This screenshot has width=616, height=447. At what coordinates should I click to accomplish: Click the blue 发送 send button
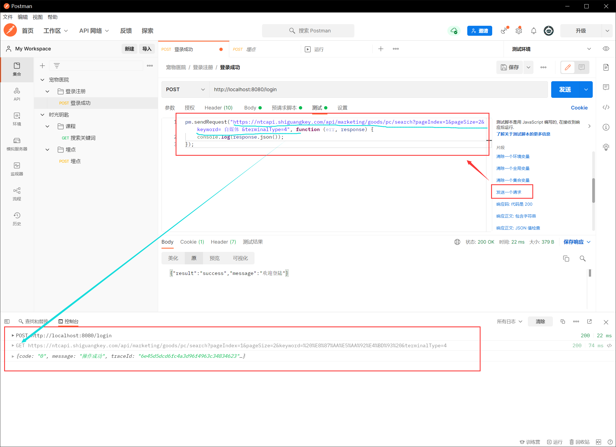coord(565,90)
